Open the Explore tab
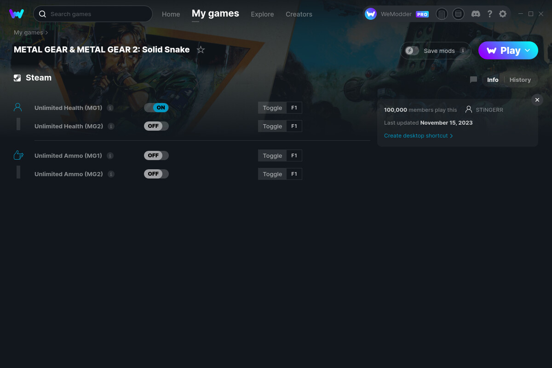This screenshot has width=552, height=368. (262, 14)
